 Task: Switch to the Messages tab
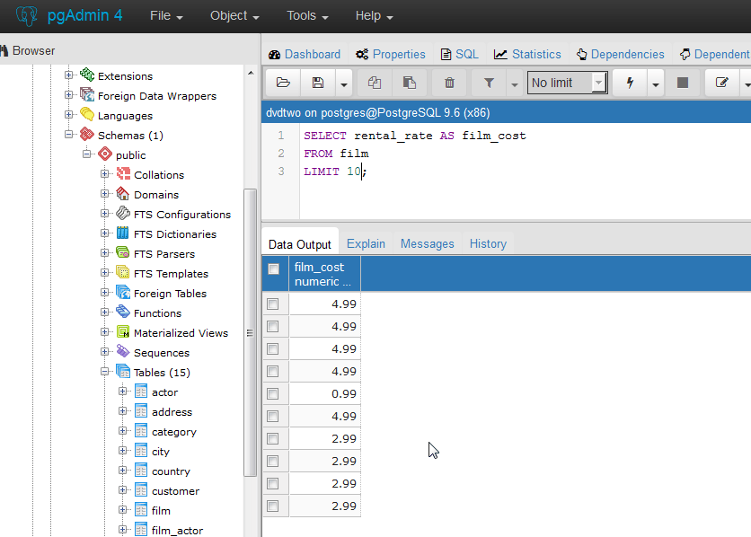pyautogui.click(x=428, y=244)
